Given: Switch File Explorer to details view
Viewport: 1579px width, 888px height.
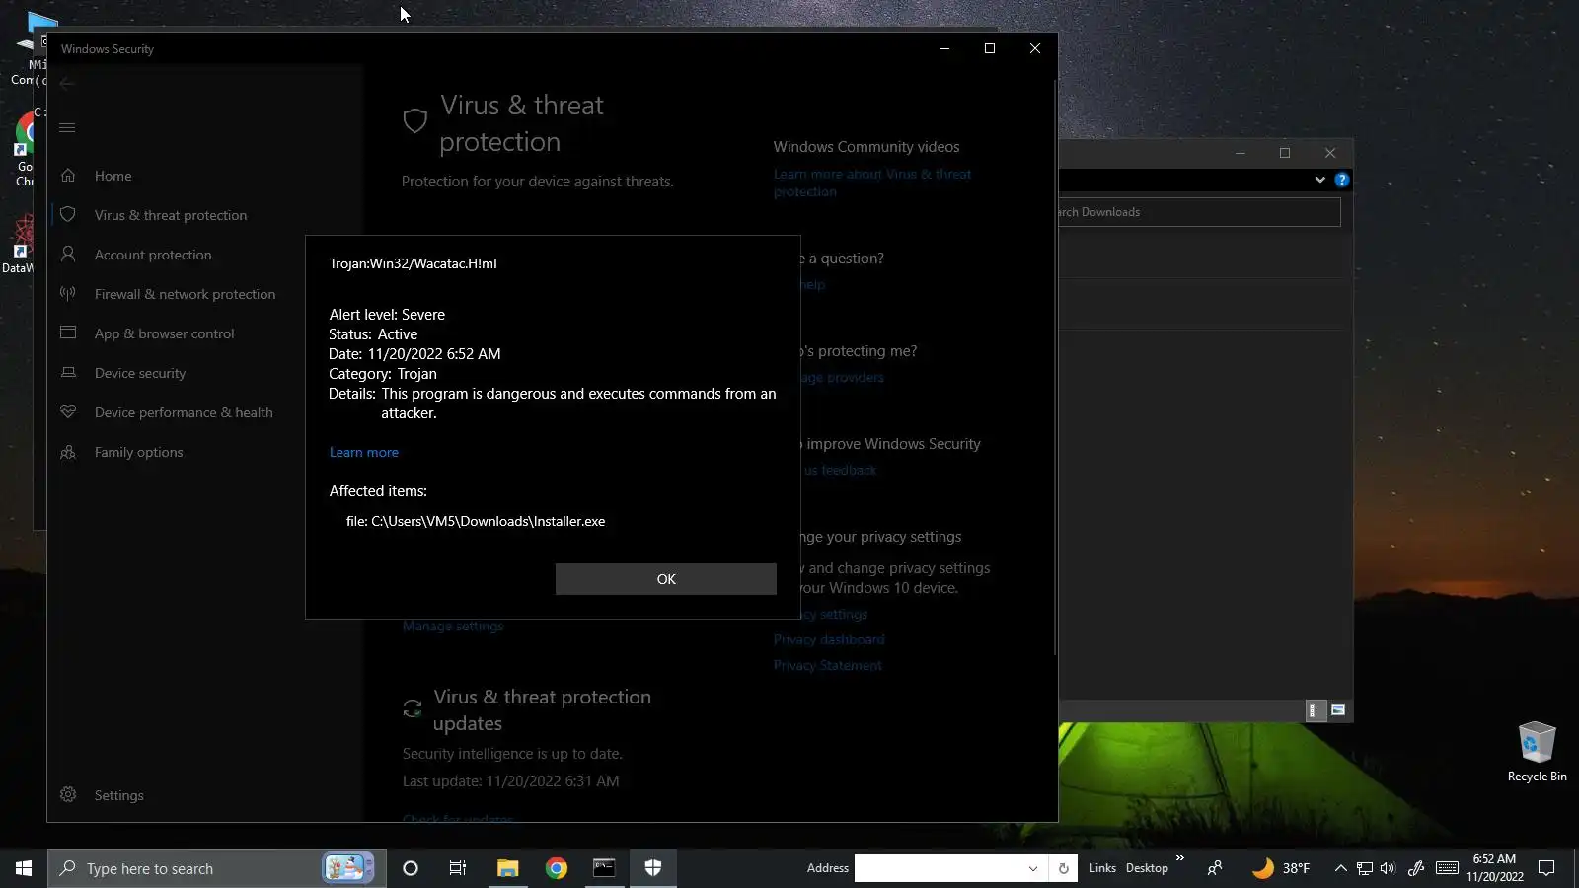Looking at the screenshot, I should 1315,710.
